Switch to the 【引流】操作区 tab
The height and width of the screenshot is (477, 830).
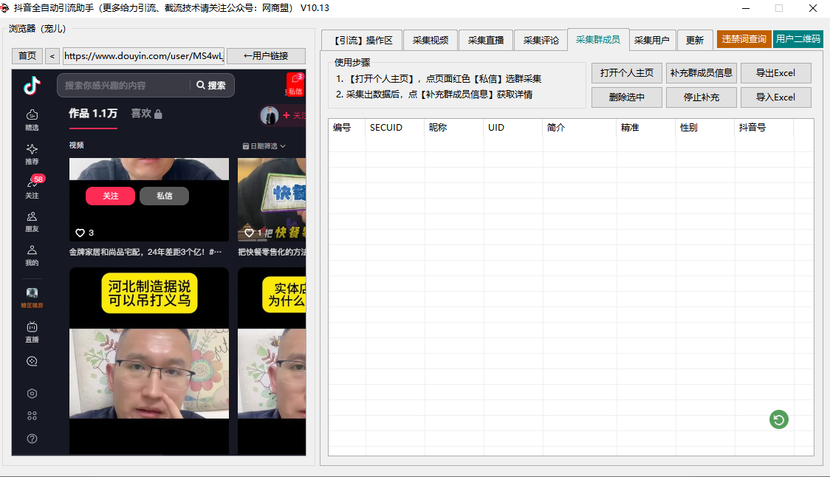(362, 40)
